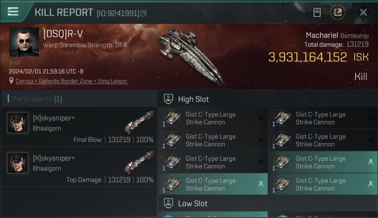Viewport: 378px width, 218px height.
Task: Click Final Blow skysniper+ pilot portrait
Action: (18, 123)
